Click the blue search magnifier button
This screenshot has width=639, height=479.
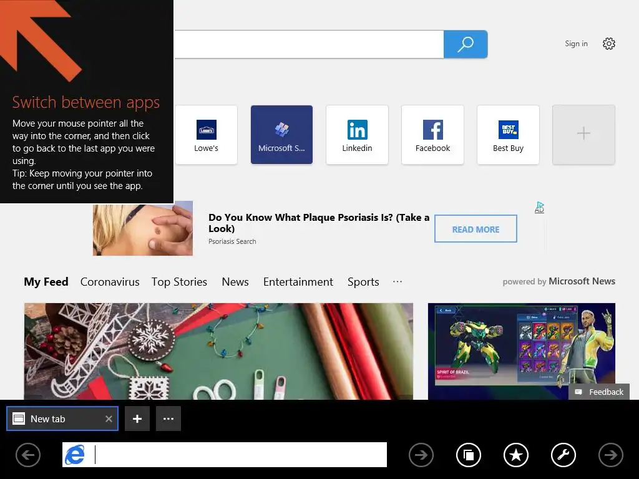click(466, 44)
